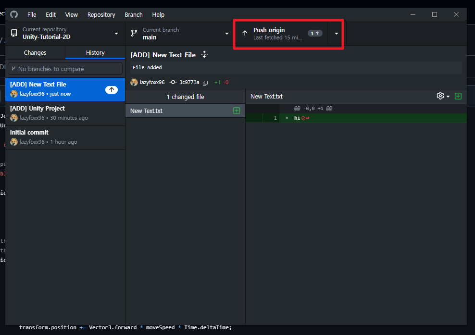
Task: Click the commit-node icon beside the hash
Action: click(173, 82)
